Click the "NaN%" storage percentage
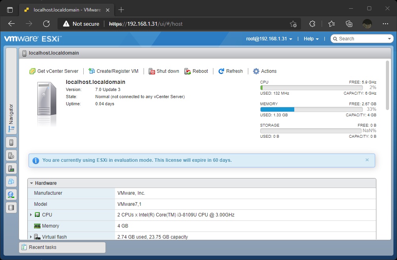 pos(369,131)
